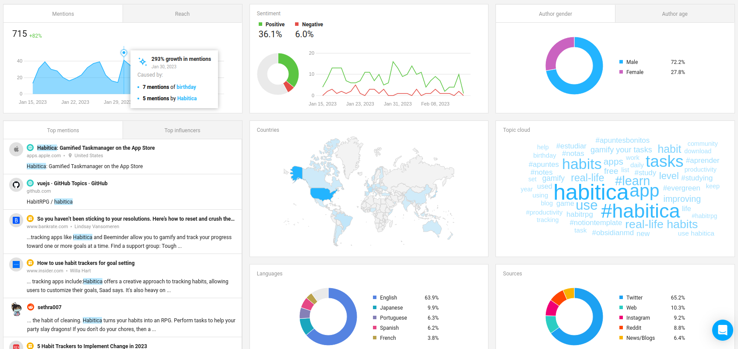Image resolution: width=738 pixels, height=349 pixels.
Task: Click '#habitica' hashtag in topic cloud
Action: [640, 211]
